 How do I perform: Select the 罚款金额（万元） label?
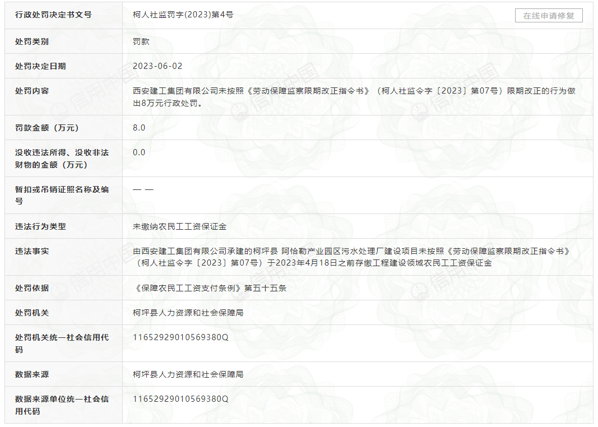pos(47,128)
